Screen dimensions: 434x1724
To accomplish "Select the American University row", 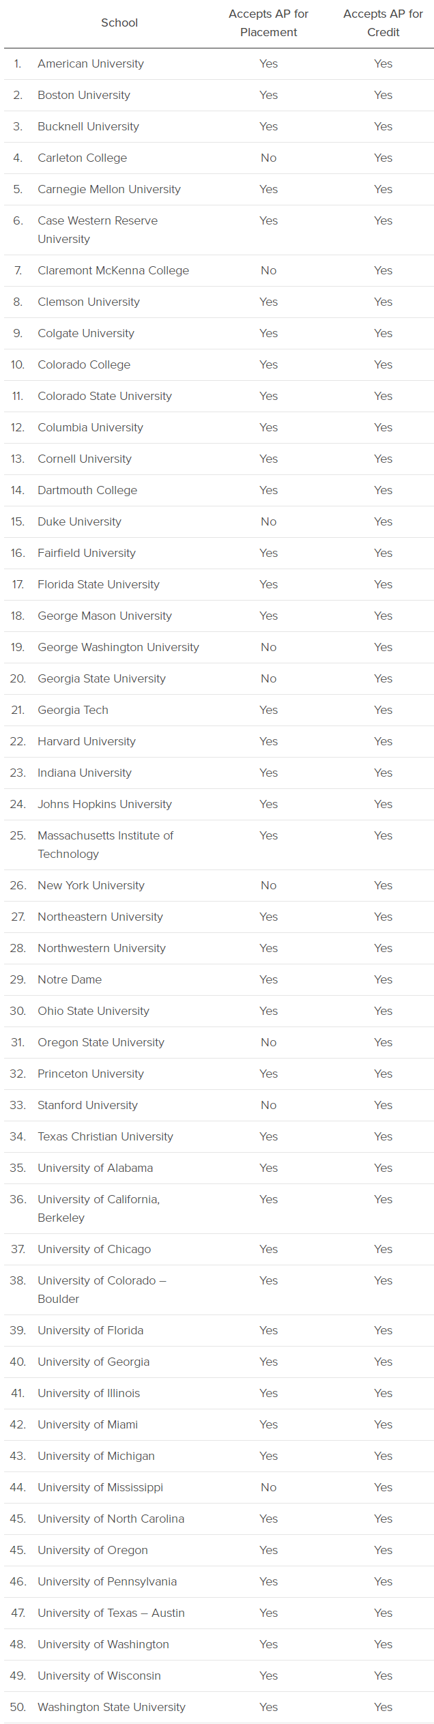I will (x=218, y=63).
